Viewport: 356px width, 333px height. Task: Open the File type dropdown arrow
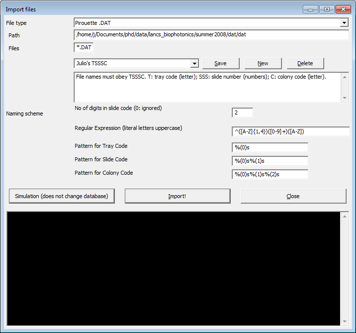coord(344,23)
